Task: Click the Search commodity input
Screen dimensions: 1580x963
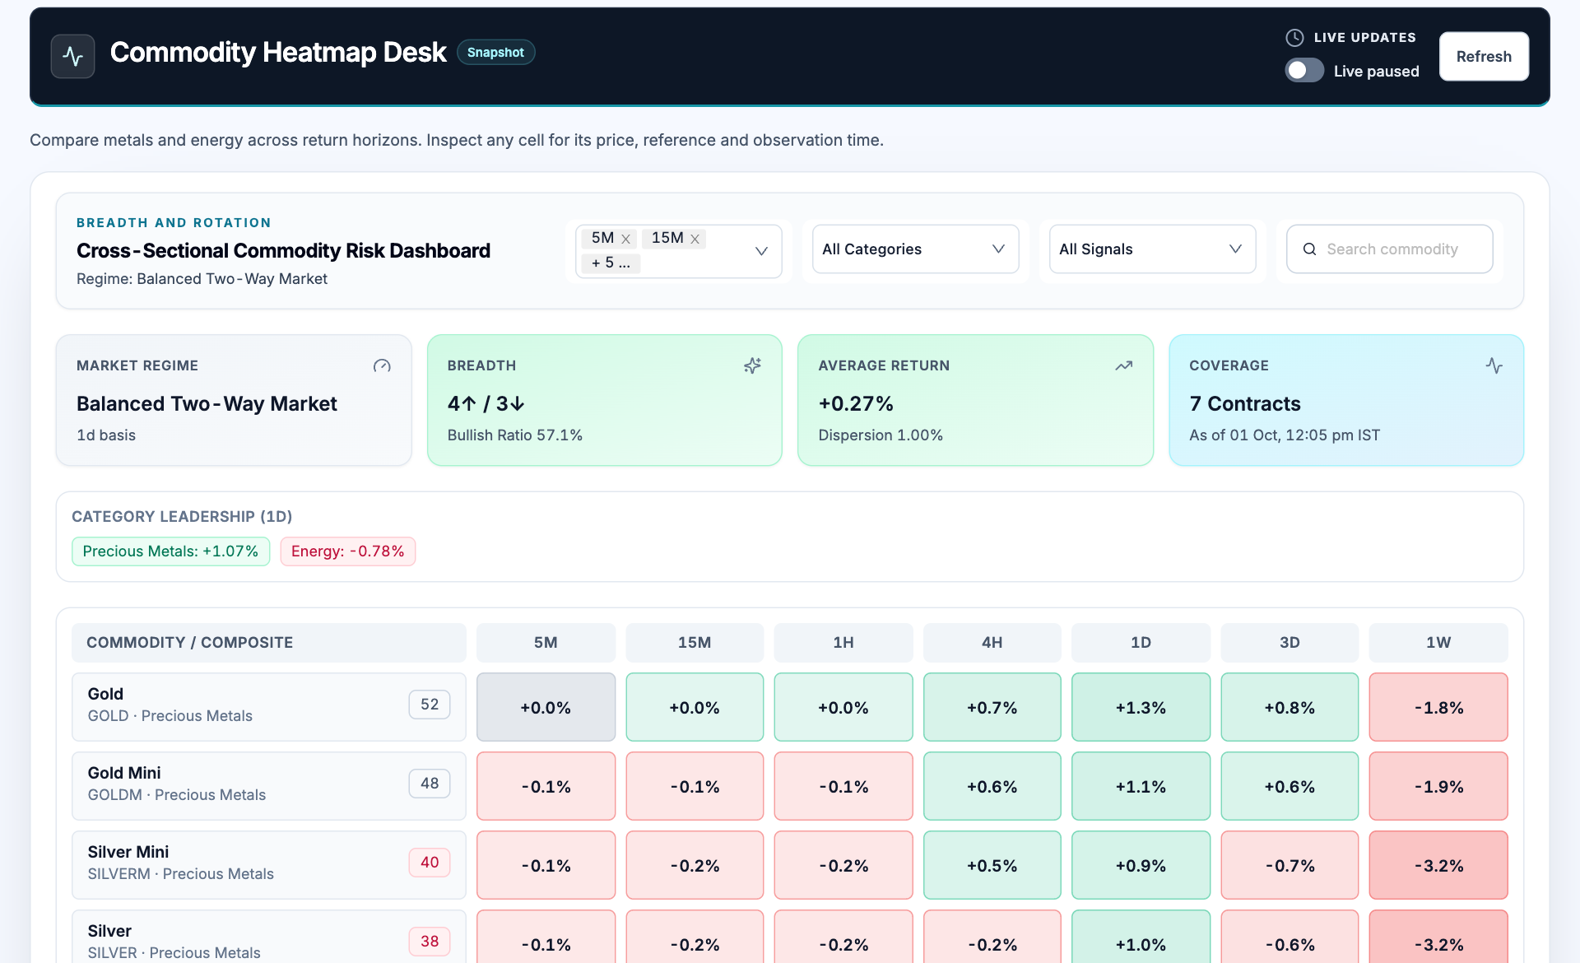Action: click(1389, 249)
